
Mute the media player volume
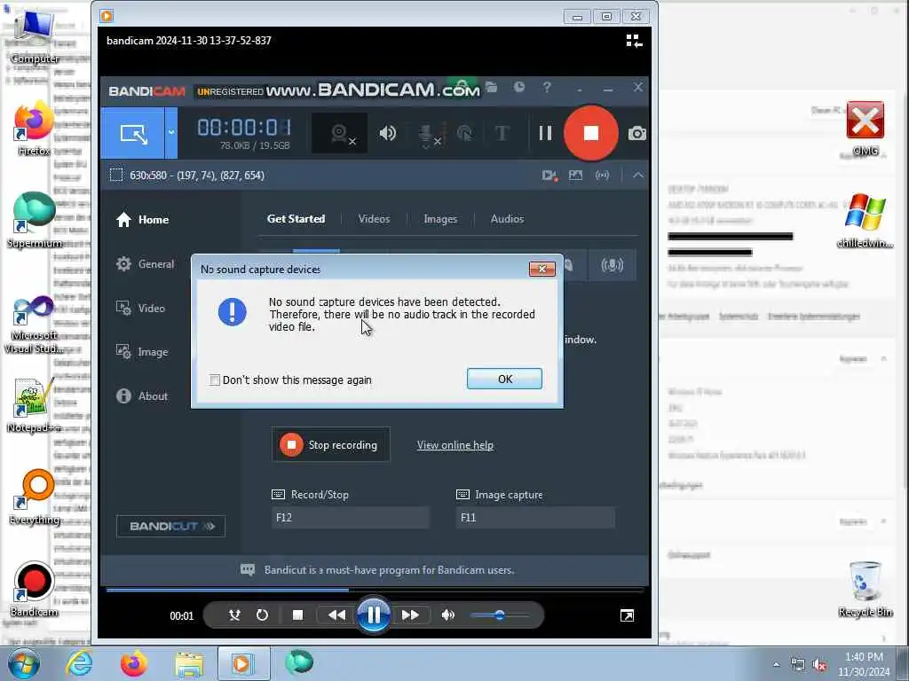[x=447, y=615]
